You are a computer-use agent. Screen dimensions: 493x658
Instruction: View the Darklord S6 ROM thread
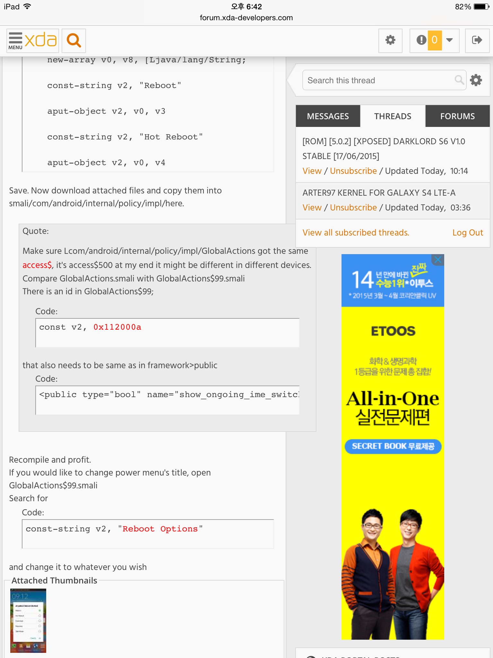coord(312,171)
